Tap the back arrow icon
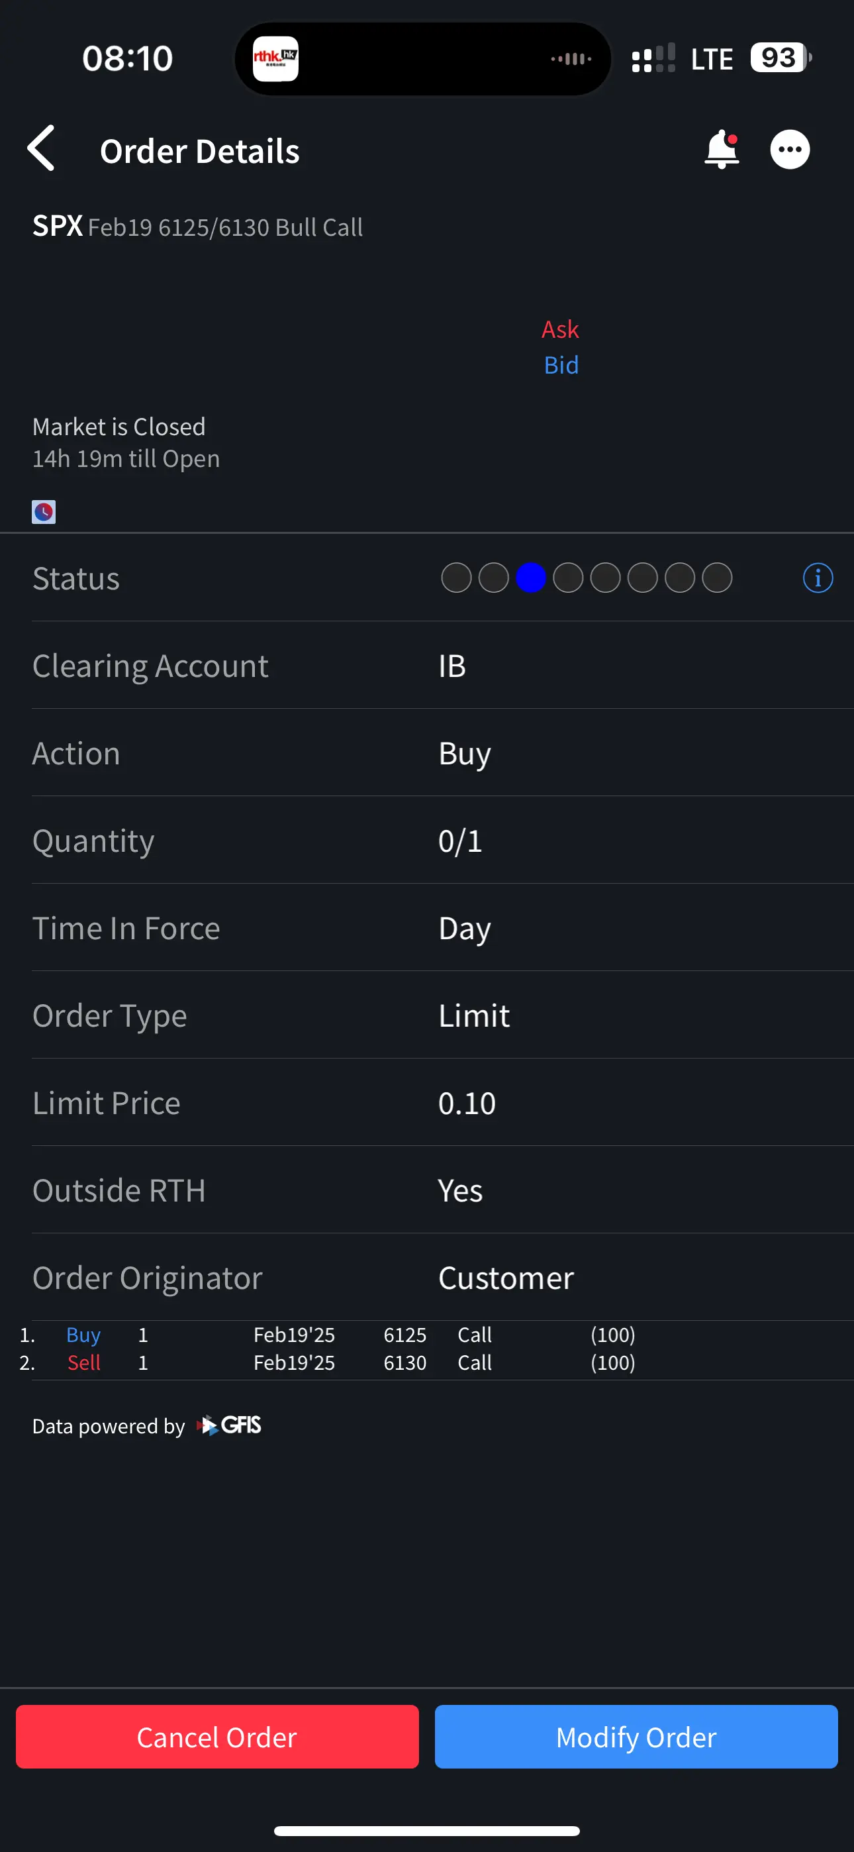 (x=41, y=148)
